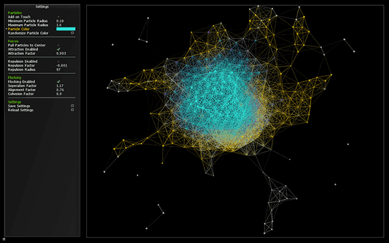The width and height of the screenshot is (389, 243).
Task: Uncheck the Flocking Enabled checkmark
Action: [x=58, y=82]
